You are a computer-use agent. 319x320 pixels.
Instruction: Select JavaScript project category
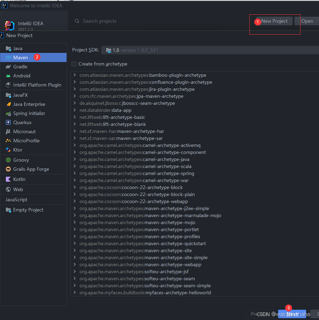[x=16, y=200]
